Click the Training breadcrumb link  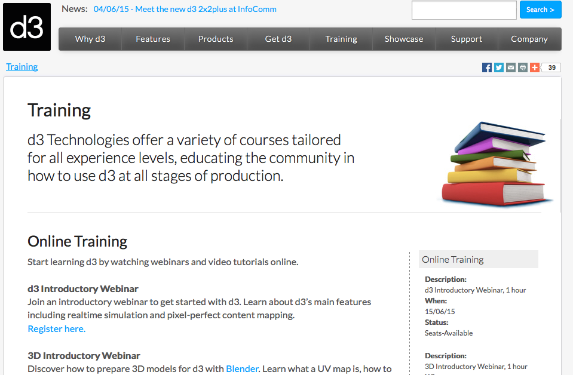coord(22,67)
